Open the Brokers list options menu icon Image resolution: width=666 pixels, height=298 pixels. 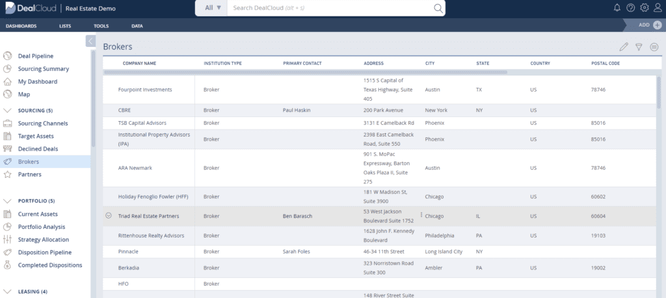[654, 47]
